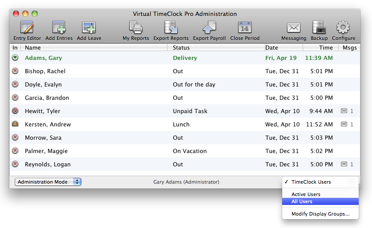Screen dimensions: 372x228
Task: Open the Messaging envelope icon
Action: (293, 28)
